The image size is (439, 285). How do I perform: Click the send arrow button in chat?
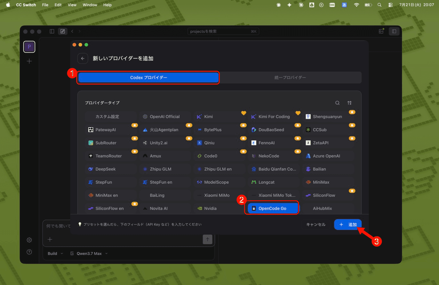click(207, 239)
